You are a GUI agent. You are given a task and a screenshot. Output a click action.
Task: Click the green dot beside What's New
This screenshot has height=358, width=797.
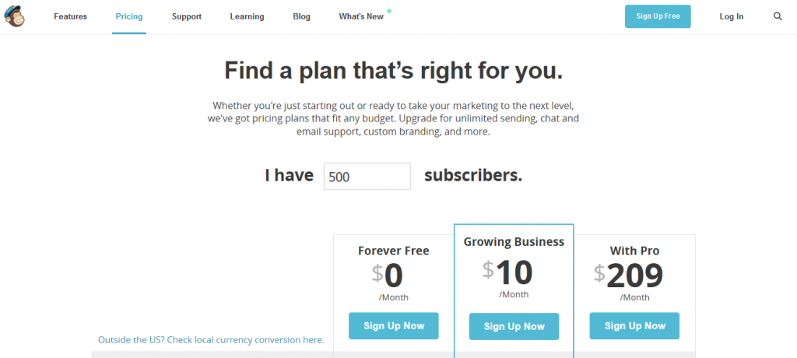pyautogui.click(x=389, y=11)
